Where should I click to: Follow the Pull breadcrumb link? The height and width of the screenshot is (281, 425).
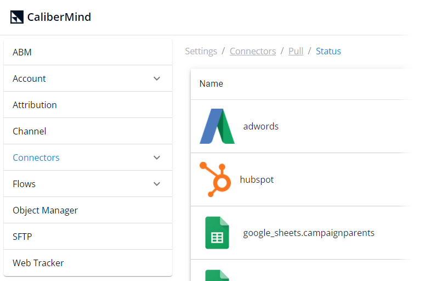click(296, 51)
